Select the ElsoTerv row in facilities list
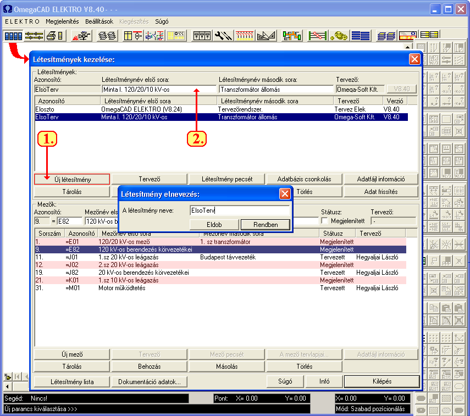This screenshot has width=470, height=416. [221, 117]
